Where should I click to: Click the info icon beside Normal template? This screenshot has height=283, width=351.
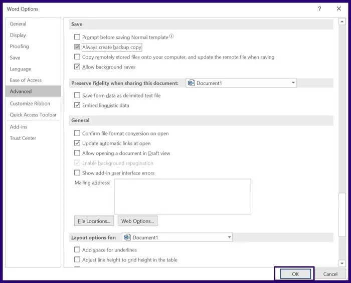pos(171,36)
